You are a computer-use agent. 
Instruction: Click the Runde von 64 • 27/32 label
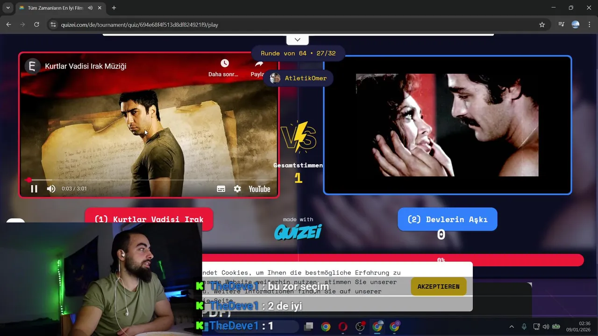pos(298,53)
